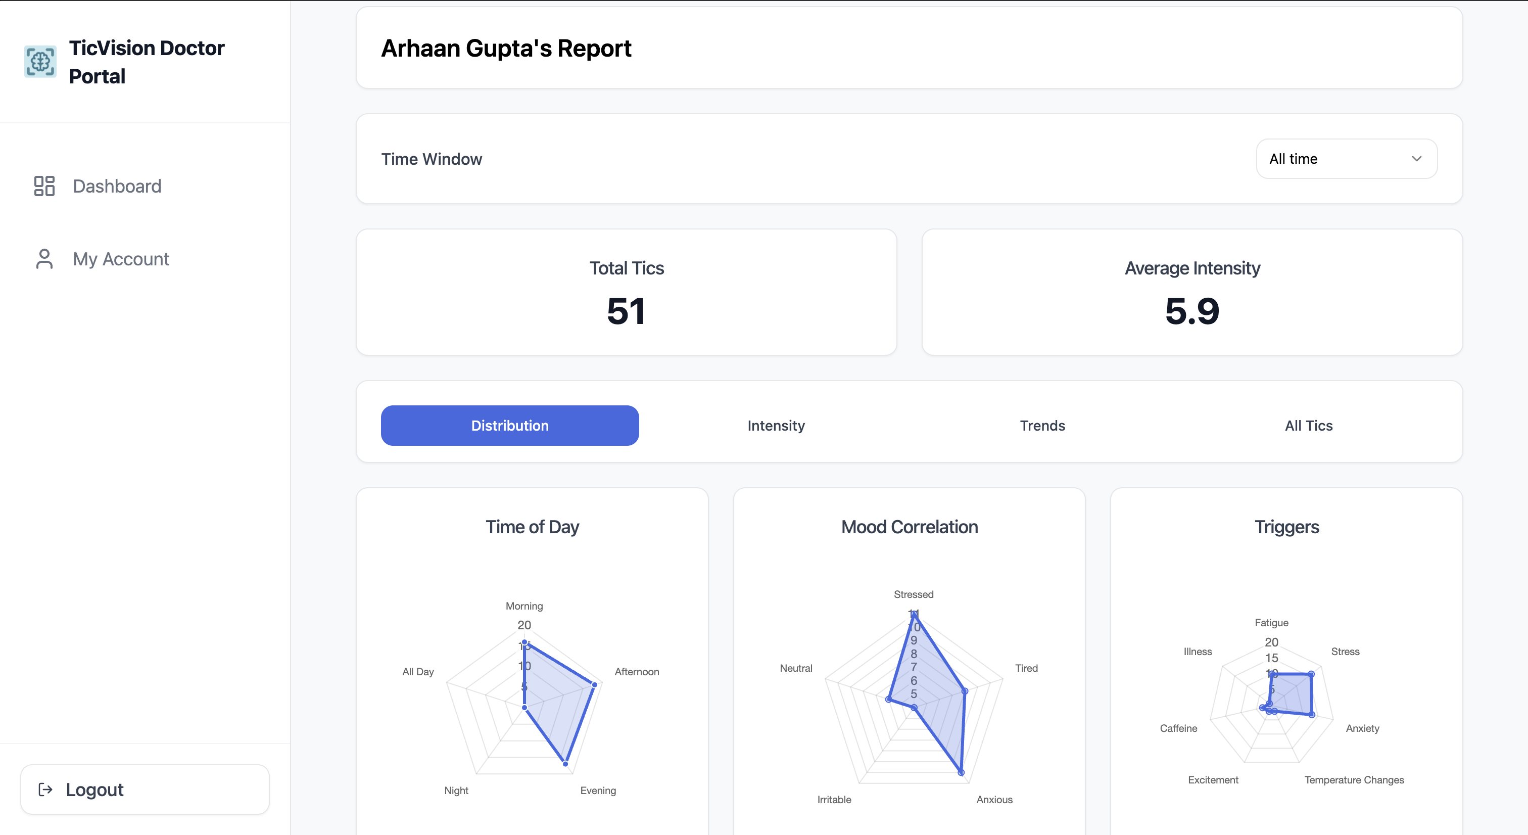Open the Trends tab
The height and width of the screenshot is (835, 1528).
1042,426
